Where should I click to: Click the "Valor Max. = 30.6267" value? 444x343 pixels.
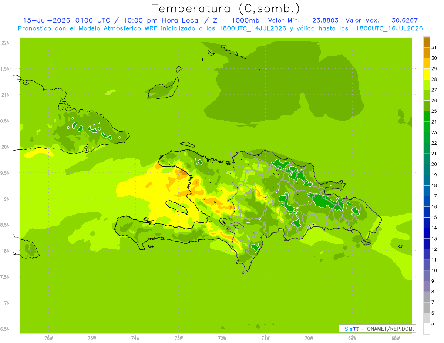[x=381, y=20]
